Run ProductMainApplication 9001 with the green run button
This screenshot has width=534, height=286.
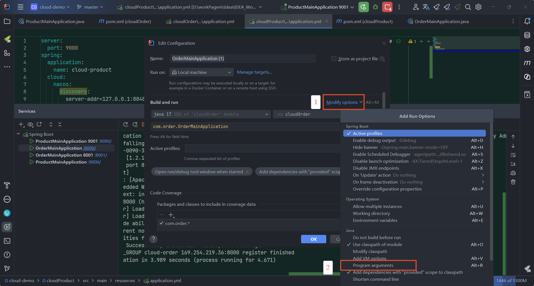[x=364, y=7]
